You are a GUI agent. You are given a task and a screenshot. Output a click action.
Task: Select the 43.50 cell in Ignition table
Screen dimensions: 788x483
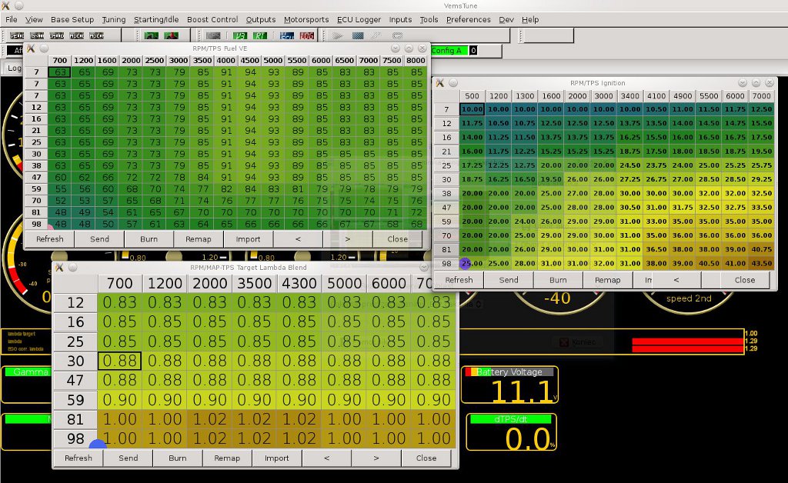click(x=761, y=263)
